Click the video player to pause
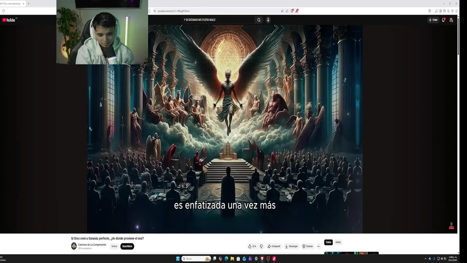 coord(225,129)
